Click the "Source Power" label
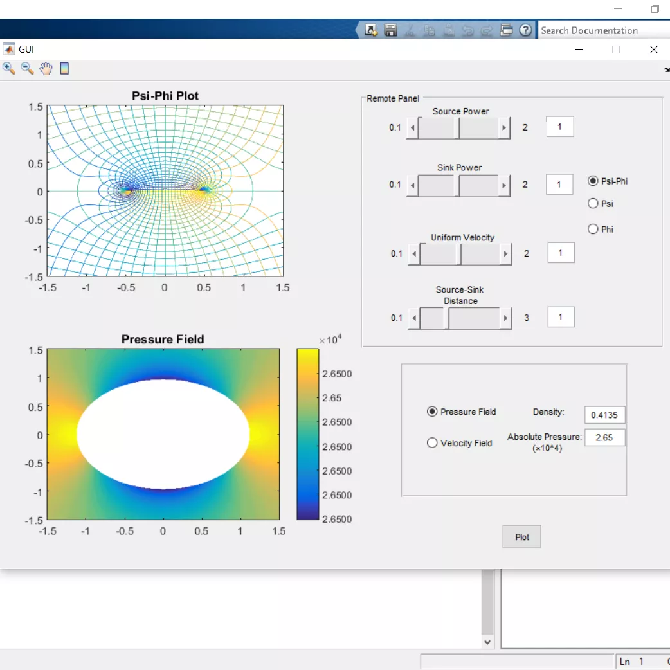670x670 pixels. [x=460, y=111]
